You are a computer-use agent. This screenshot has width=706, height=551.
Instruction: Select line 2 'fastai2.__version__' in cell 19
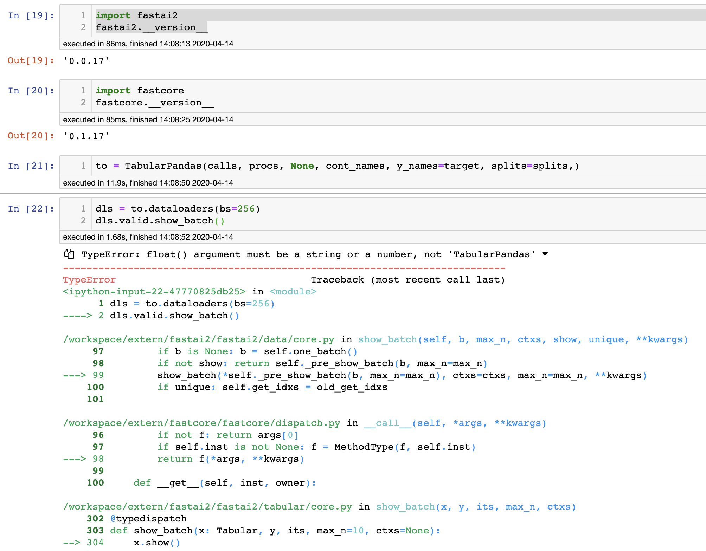tap(151, 27)
